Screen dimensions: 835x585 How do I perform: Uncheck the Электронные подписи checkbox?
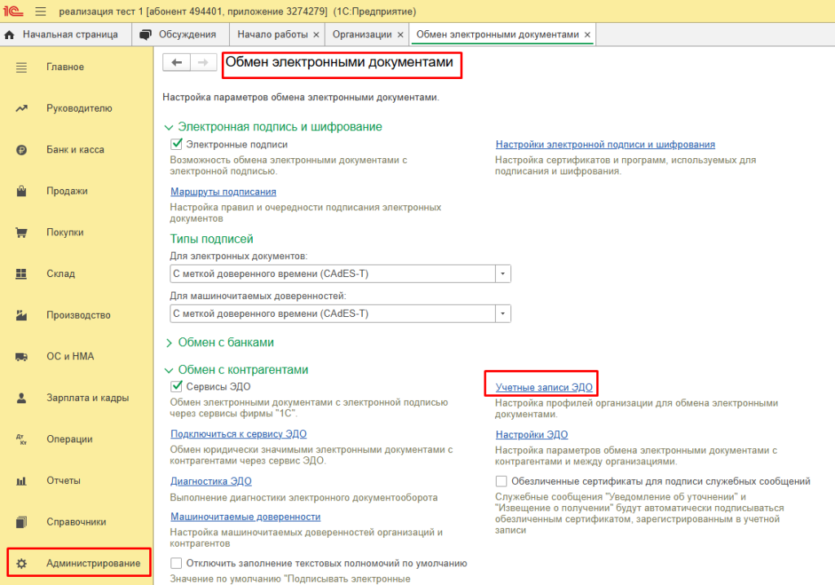[176, 144]
